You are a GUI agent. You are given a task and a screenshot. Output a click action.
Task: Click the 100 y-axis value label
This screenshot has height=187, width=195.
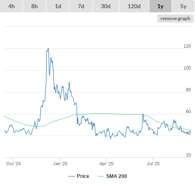click(187, 68)
